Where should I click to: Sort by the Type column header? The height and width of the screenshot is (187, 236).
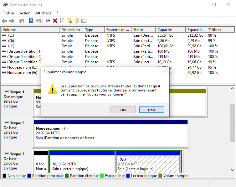pos(94,30)
